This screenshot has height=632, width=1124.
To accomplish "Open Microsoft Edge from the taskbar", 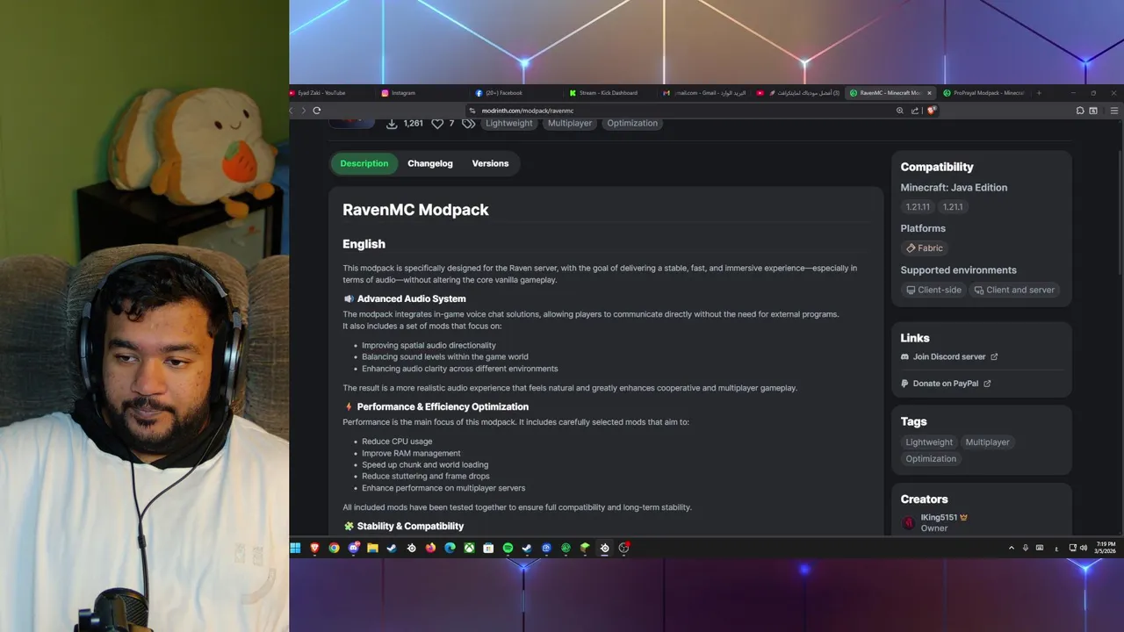I will click(x=450, y=548).
